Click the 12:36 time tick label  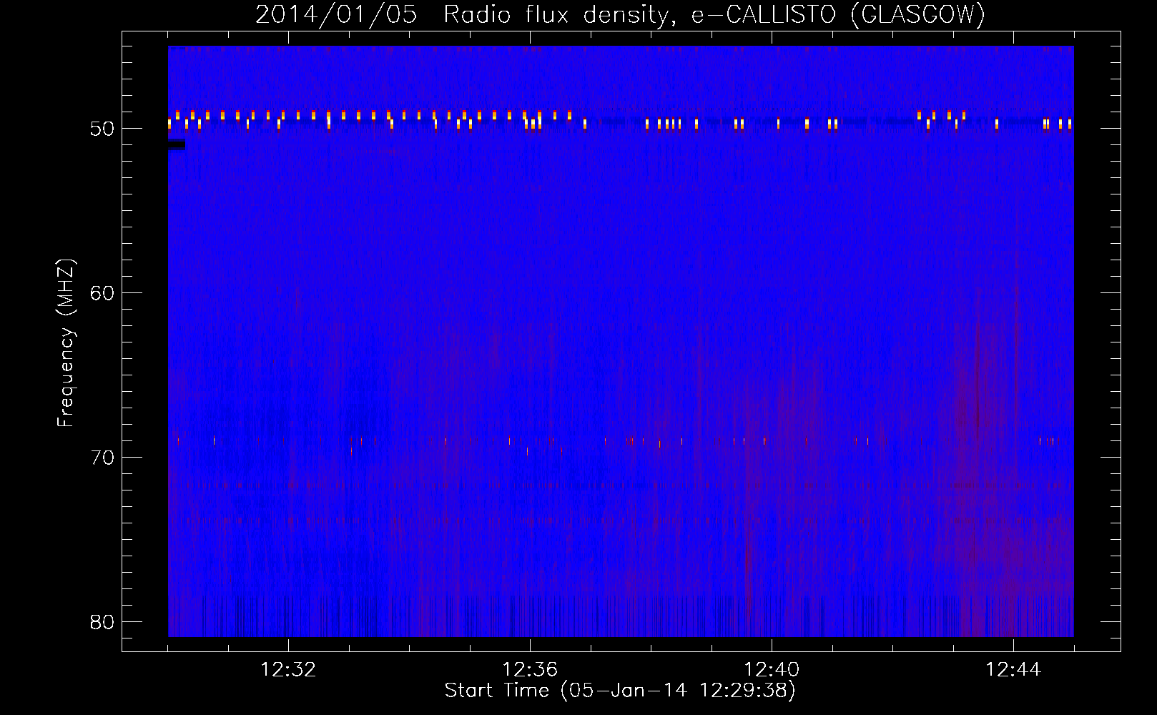[530, 670]
